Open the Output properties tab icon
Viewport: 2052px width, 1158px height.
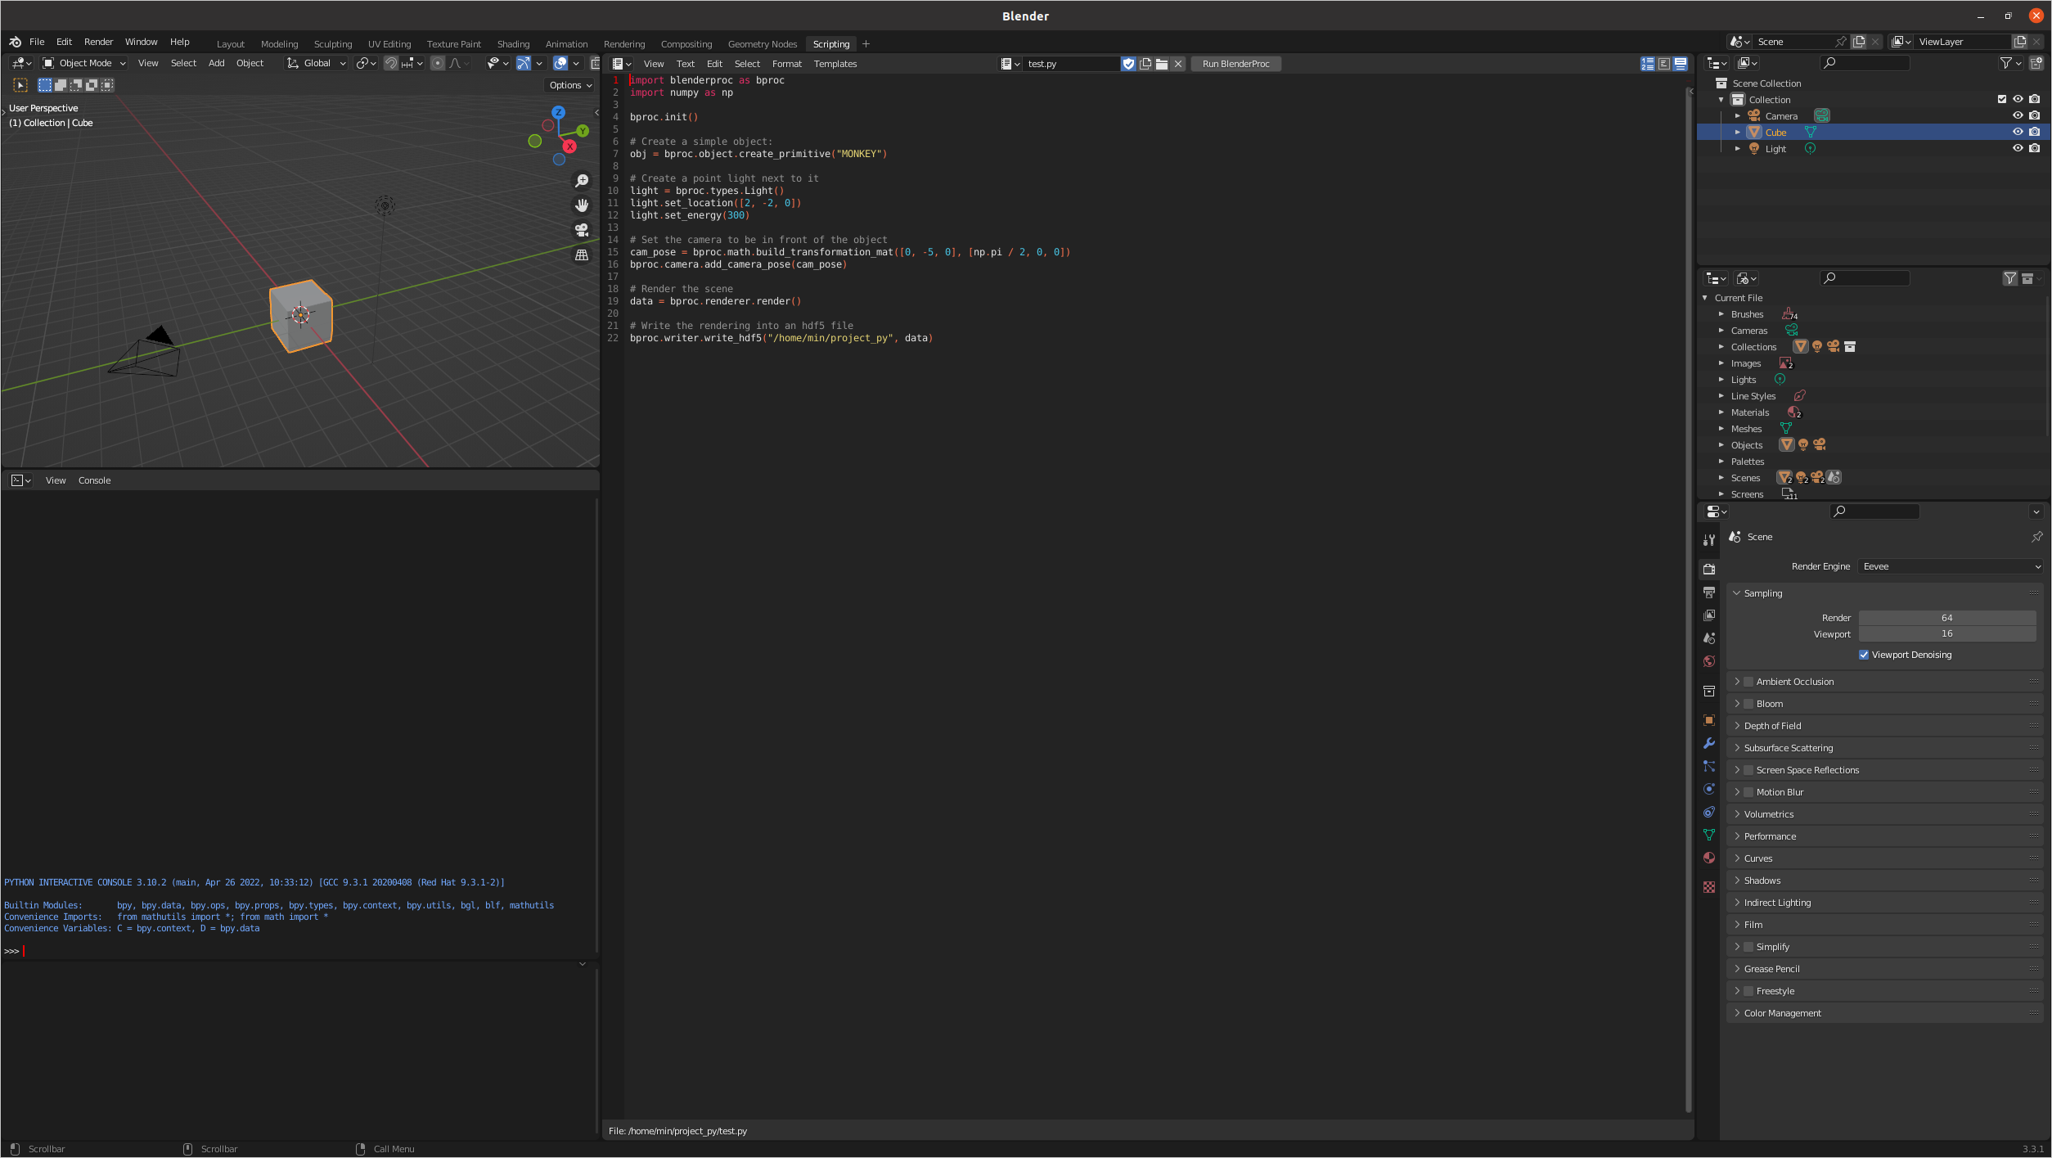click(1709, 592)
